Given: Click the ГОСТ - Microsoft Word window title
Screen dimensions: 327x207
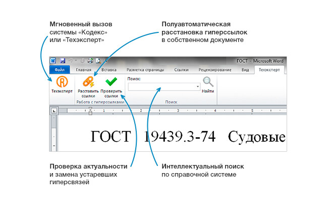Looking at the screenshot, I should (260, 61).
